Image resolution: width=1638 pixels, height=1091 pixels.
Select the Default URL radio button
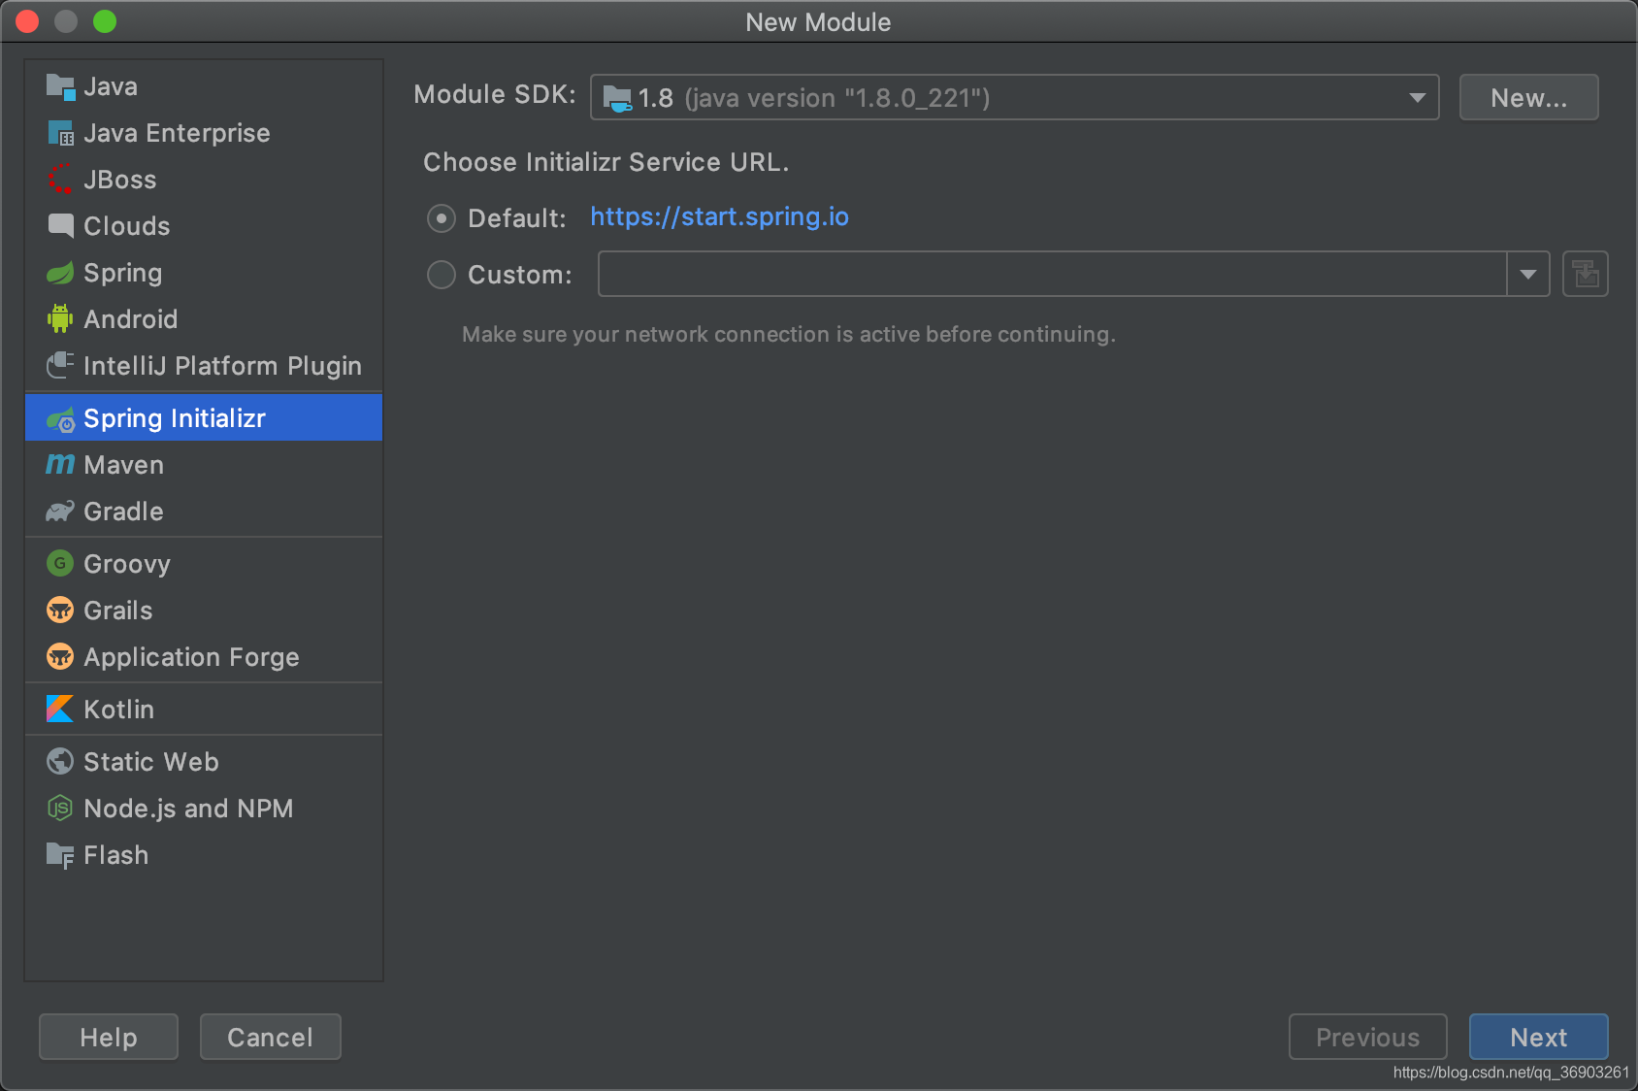(x=442, y=218)
